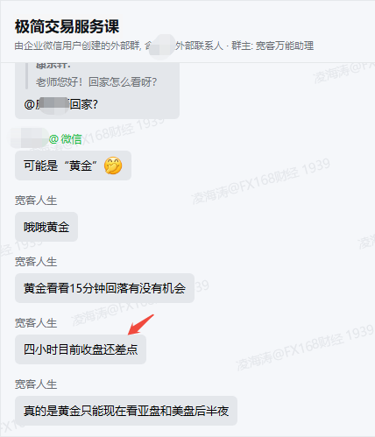Click the blurred sender name beside @微信
The width and height of the screenshot is (375, 437).
click(x=29, y=137)
